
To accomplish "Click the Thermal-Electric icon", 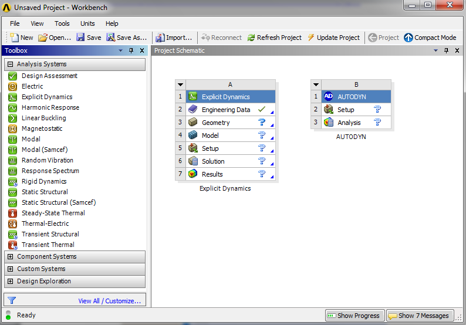I will coord(12,224).
